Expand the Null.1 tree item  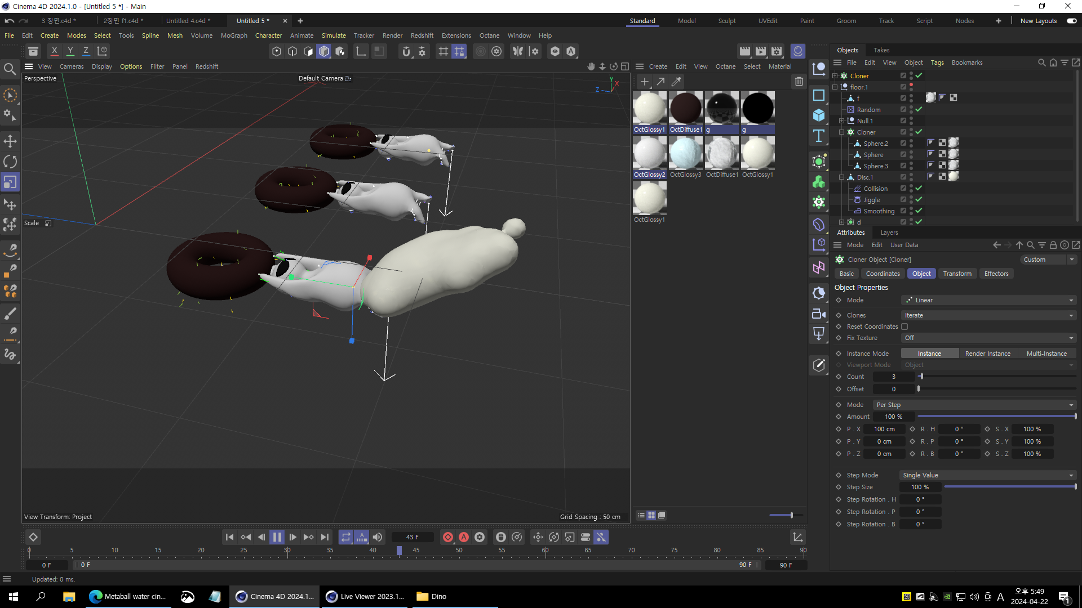point(842,121)
